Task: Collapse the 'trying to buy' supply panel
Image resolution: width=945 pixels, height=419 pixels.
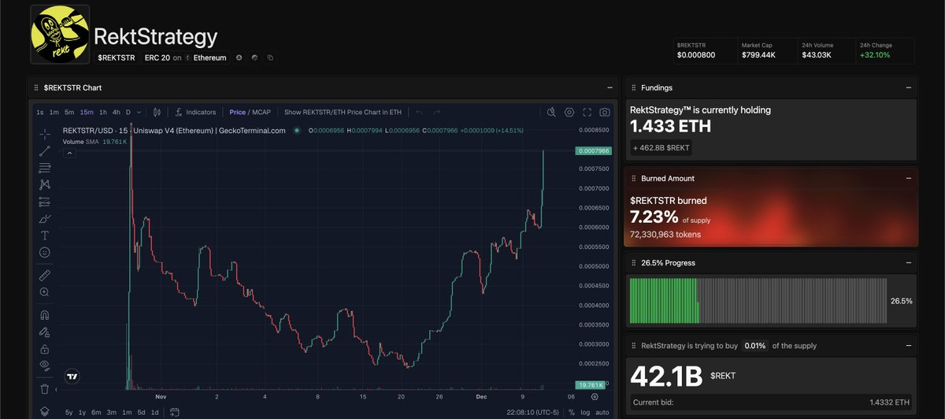Action: (x=908, y=345)
